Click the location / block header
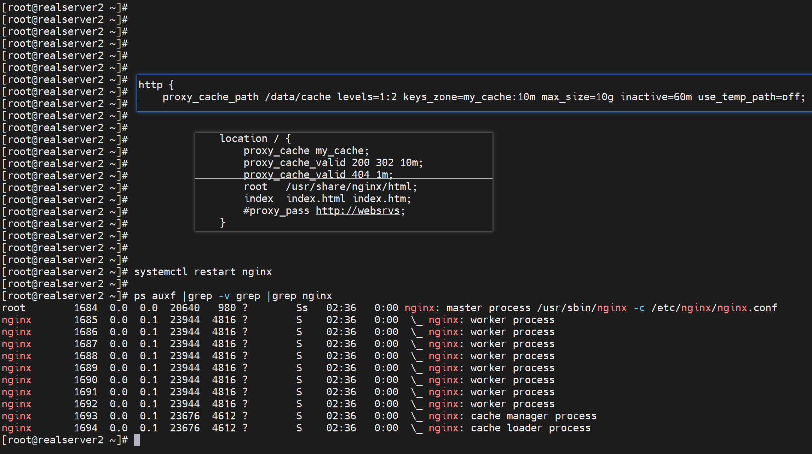This screenshot has height=454, width=812. [x=255, y=138]
